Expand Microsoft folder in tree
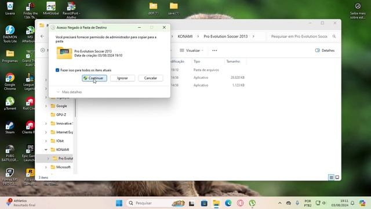 click(x=46, y=167)
